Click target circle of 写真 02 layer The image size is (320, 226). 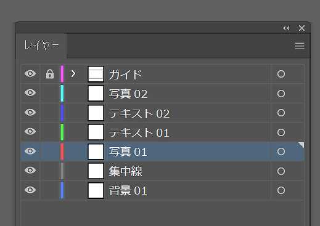pyautogui.click(x=281, y=94)
